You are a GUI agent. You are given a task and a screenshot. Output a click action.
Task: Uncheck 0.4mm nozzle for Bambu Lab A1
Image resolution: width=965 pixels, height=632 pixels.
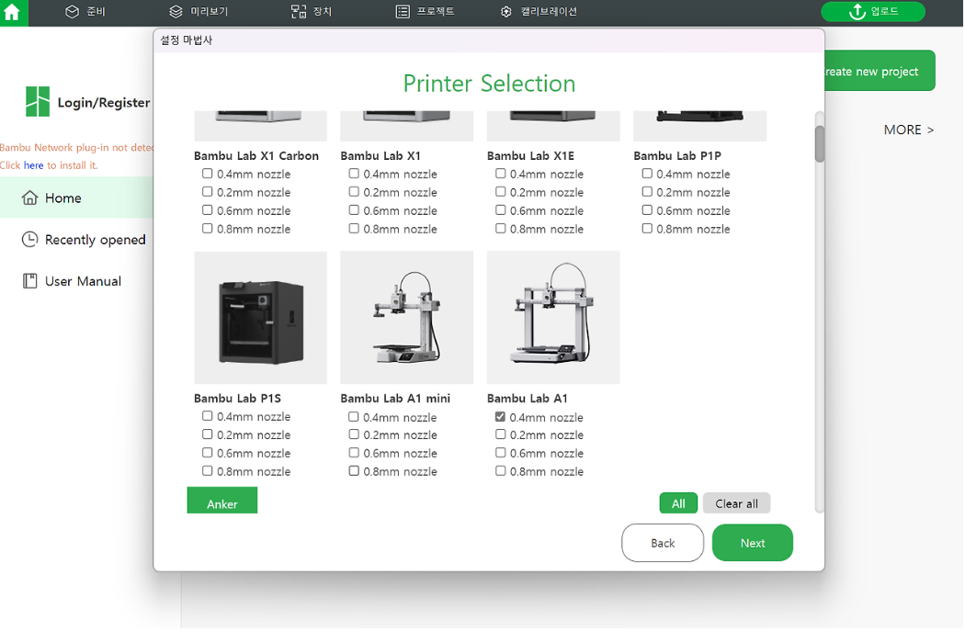pos(500,417)
